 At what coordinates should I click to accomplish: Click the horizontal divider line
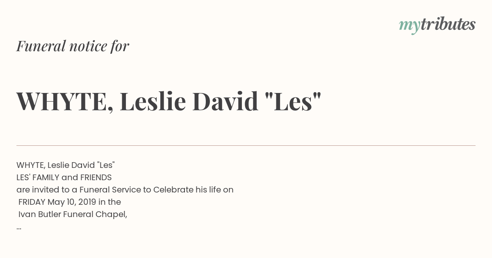click(246, 145)
